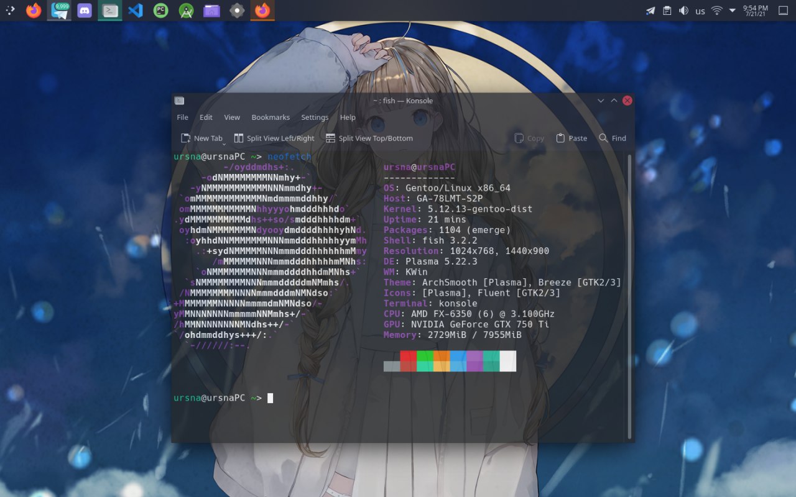
Task: Open the purple file manager icon
Action: [x=211, y=11]
